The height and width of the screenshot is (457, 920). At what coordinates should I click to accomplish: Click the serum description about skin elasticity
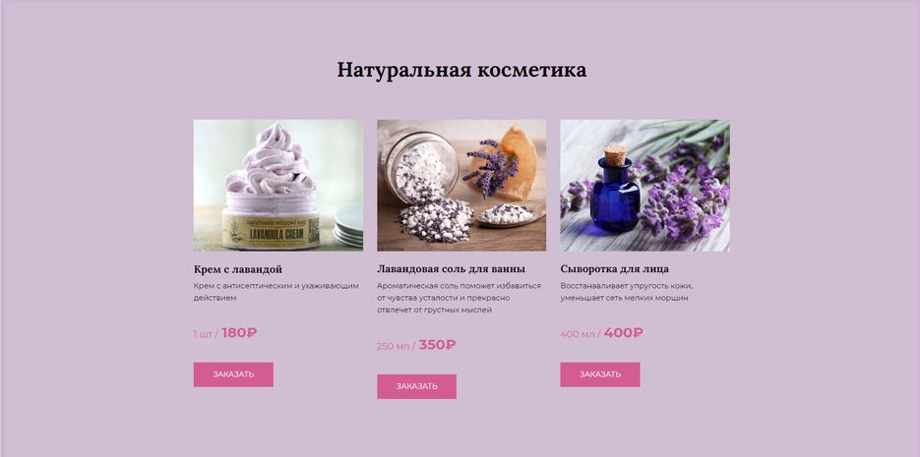tap(626, 292)
